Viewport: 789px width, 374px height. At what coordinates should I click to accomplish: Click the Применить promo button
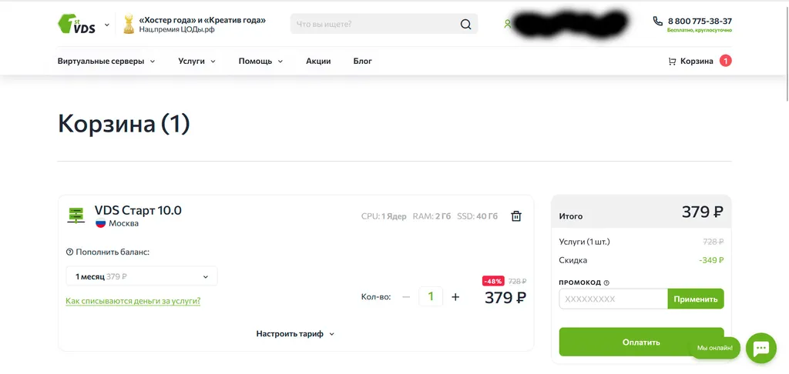click(696, 299)
